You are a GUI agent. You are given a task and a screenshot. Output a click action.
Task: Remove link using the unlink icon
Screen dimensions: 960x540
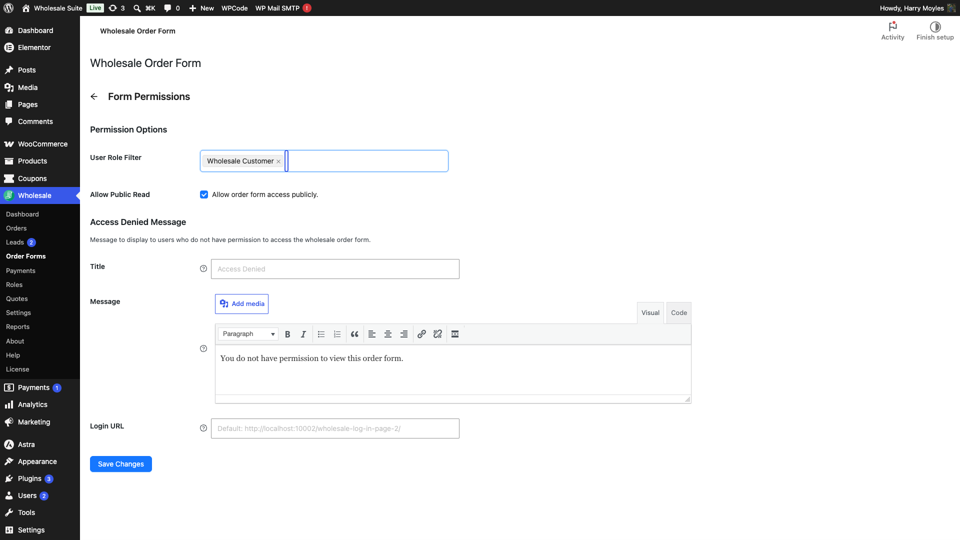(x=437, y=334)
